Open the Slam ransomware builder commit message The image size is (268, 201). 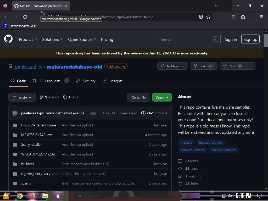pos(85,164)
